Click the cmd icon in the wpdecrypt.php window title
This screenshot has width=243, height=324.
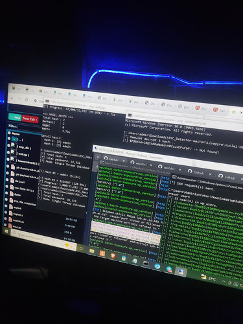tap(129, 115)
